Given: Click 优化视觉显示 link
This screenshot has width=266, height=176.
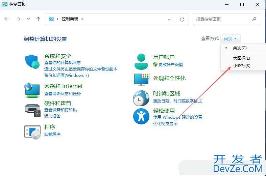Looking at the screenshot, I should coord(165,123).
